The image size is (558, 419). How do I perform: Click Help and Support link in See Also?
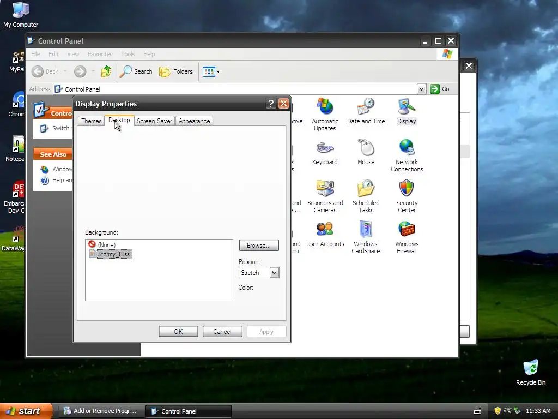56,180
